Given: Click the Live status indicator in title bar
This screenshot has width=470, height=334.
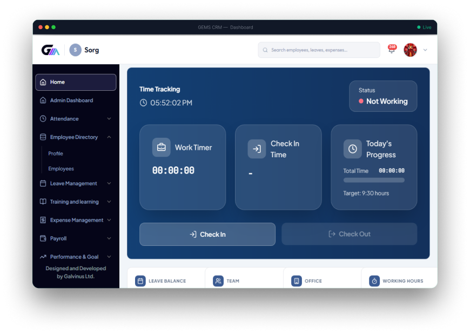Looking at the screenshot, I should click(424, 27).
